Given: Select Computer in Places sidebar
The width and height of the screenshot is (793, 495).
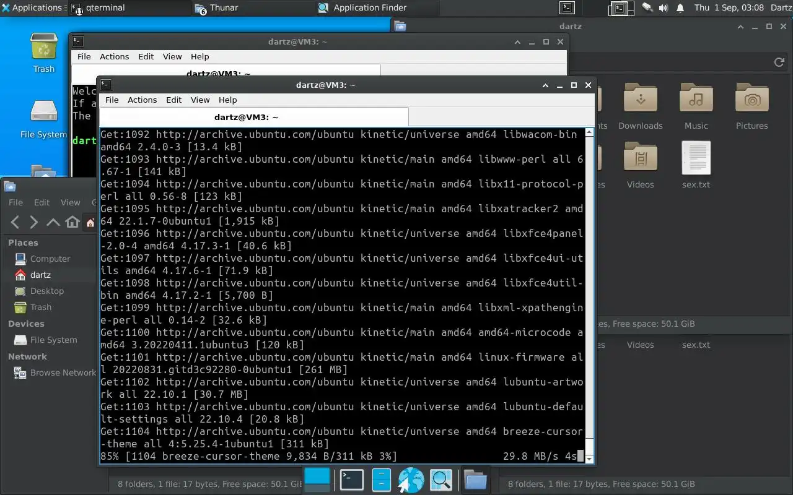Looking at the screenshot, I should coord(50,259).
